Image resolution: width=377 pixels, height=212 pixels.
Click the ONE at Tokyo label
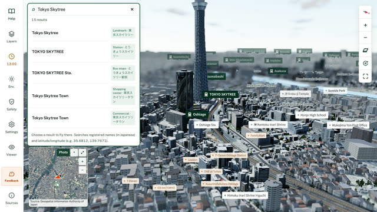[211, 171]
